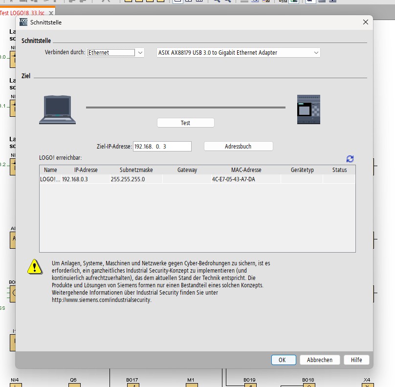Click the LOGO!... name cell in the table
The width and height of the screenshot is (395, 387).
[50, 179]
